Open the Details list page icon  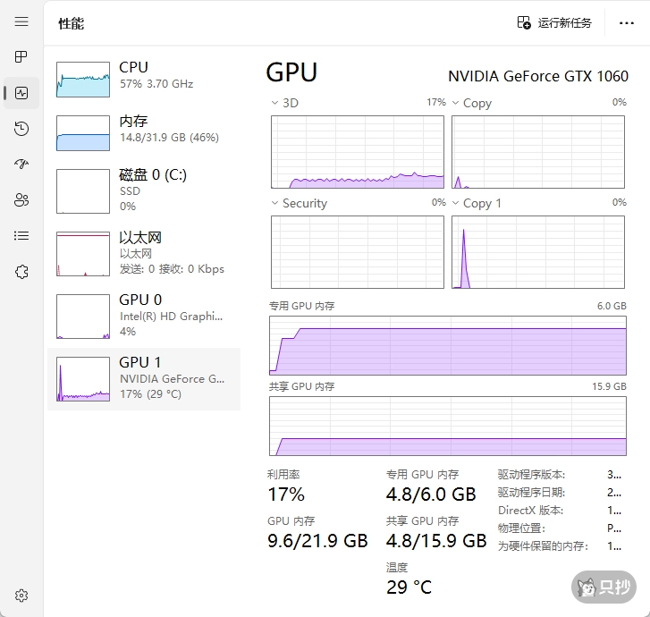(21, 236)
